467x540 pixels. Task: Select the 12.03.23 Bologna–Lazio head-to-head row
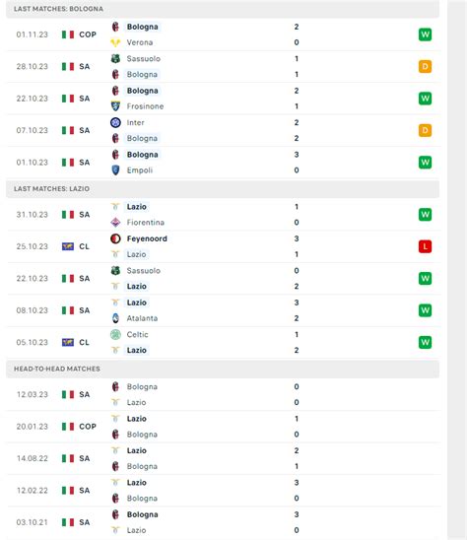(224, 395)
